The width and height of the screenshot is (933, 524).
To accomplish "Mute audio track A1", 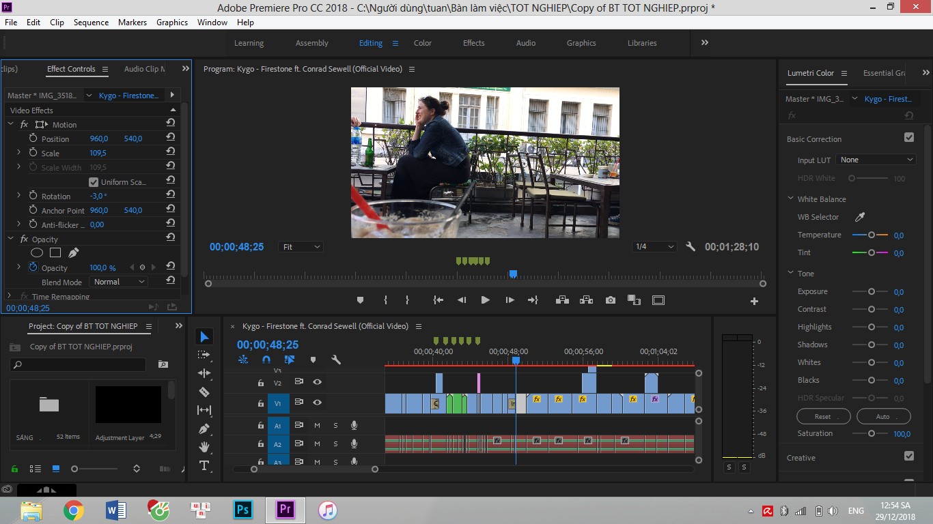I will pos(317,425).
